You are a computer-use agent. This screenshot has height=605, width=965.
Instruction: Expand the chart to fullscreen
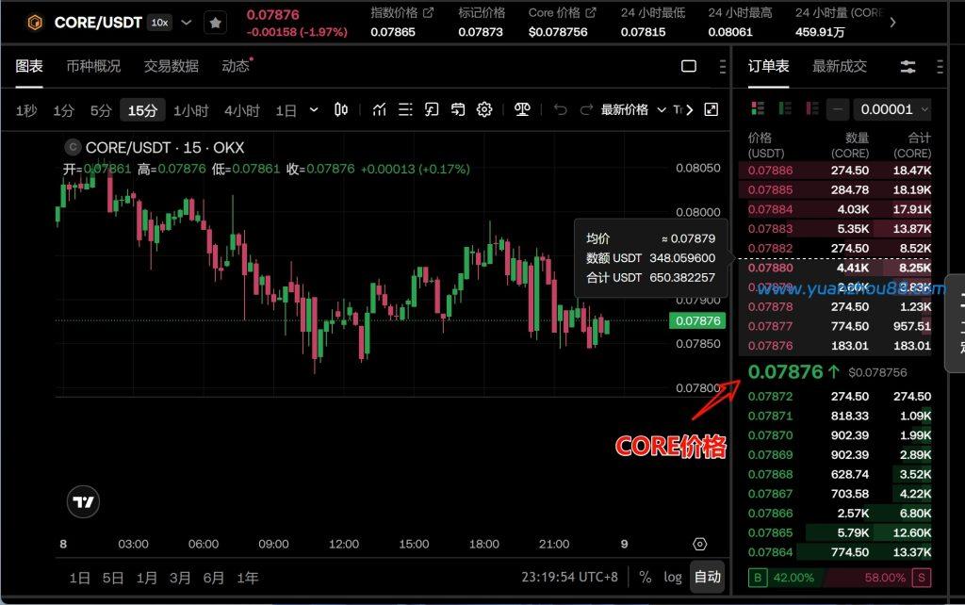point(711,110)
